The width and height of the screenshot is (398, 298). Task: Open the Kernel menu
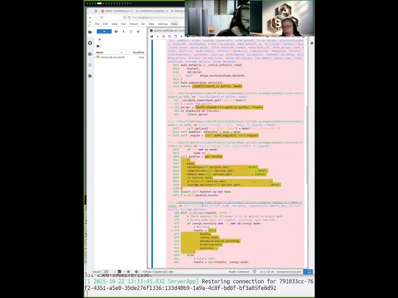click(x=134, y=24)
